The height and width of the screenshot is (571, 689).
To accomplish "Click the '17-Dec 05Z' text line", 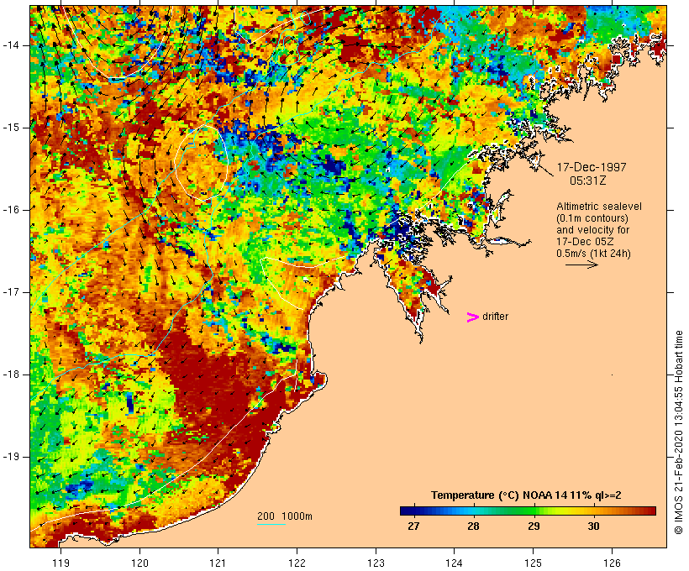I will (585, 242).
